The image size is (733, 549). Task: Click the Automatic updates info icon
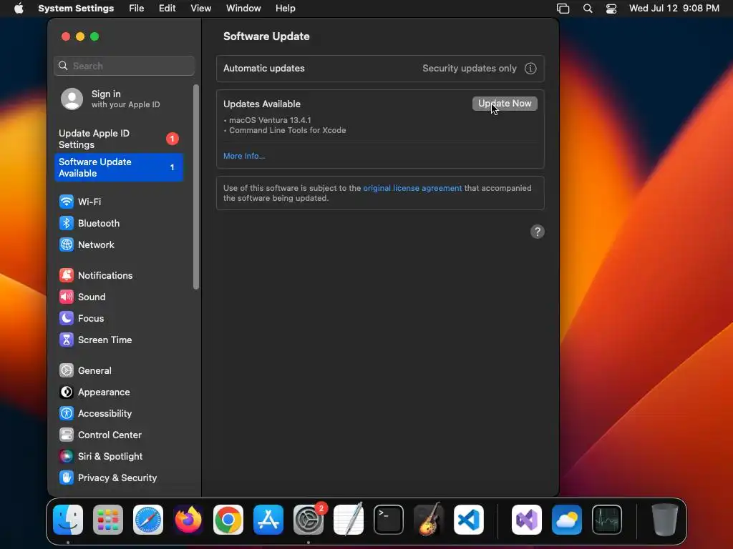click(x=530, y=68)
